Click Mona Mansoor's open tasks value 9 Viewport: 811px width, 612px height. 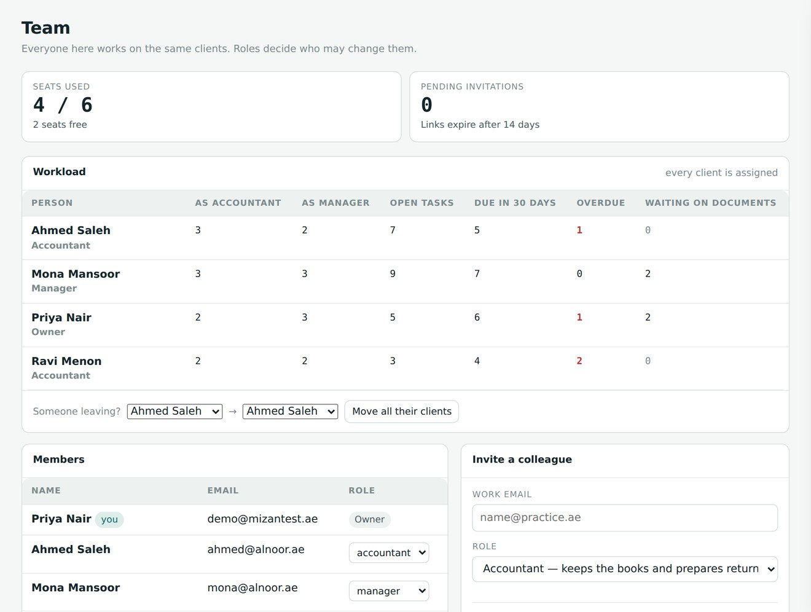[393, 274]
